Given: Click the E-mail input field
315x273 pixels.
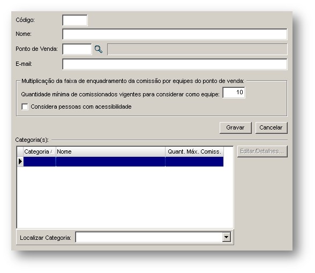Looking at the screenshot, I should 175,64.
